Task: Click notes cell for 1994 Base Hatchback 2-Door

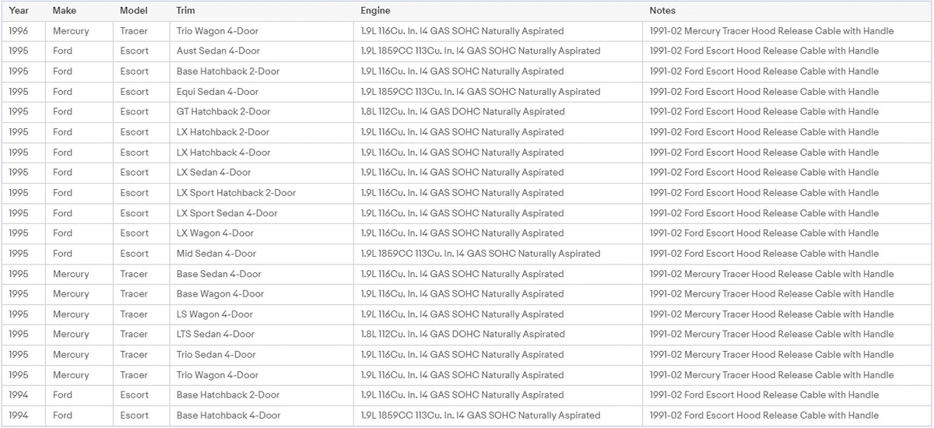Action: [x=787, y=395]
